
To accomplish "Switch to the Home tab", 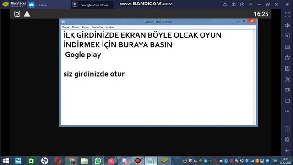I will 49,5.
